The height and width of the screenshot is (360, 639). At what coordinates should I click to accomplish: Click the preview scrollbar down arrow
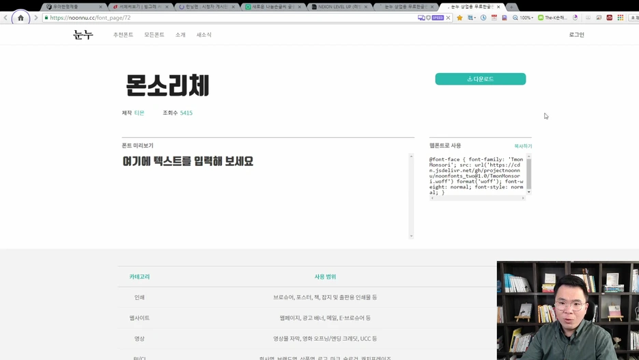point(411,236)
